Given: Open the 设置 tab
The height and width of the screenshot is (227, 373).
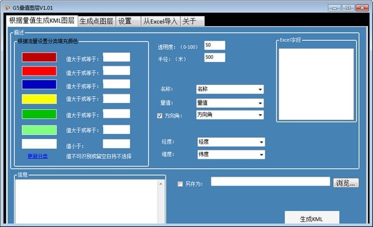Looking at the screenshot, I should click(128, 21).
